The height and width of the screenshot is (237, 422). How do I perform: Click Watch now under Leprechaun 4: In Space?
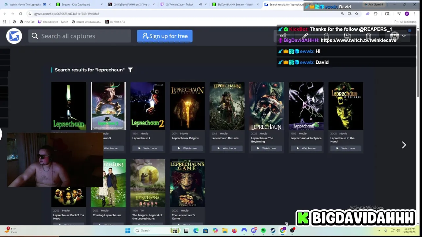tap(306, 148)
